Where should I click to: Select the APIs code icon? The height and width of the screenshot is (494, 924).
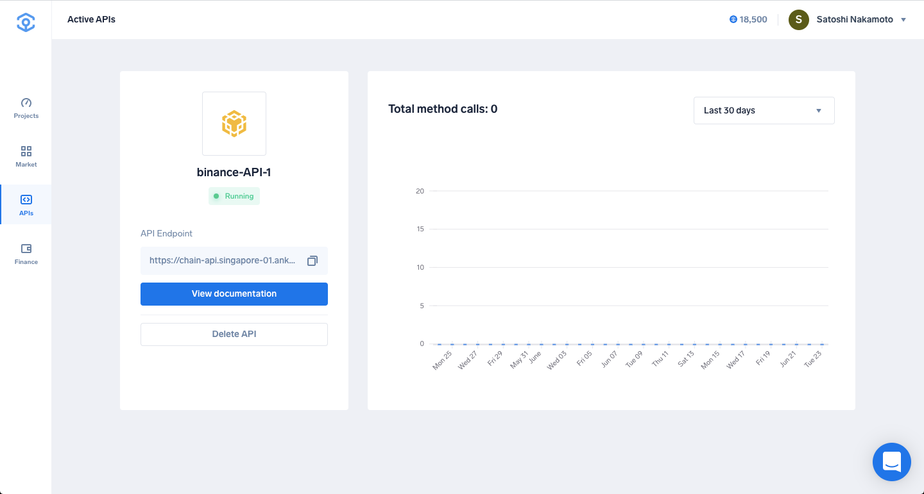click(x=26, y=200)
